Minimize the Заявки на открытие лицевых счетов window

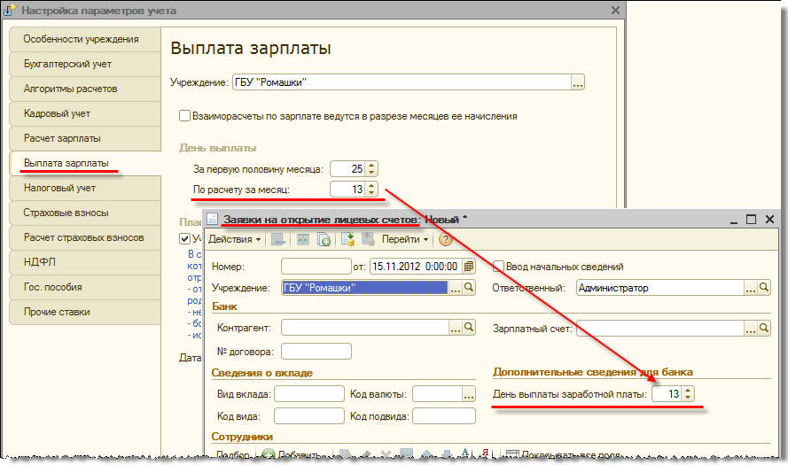(x=734, y=221)
